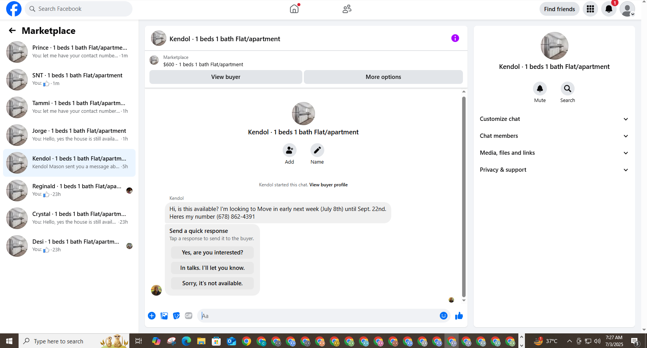Open Microsoft Store from taskbar
This screenshot has height=348, width=647.
[x=216, y=341]
